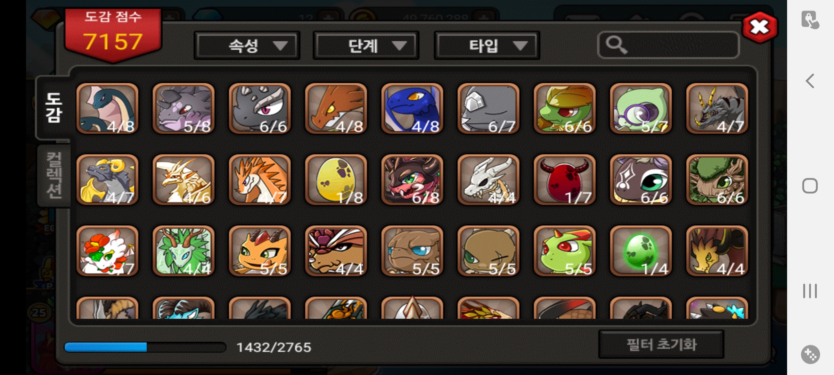Select the 도감 encyclopedia tab
Viewport: 834px width, 375px height.
53,108
